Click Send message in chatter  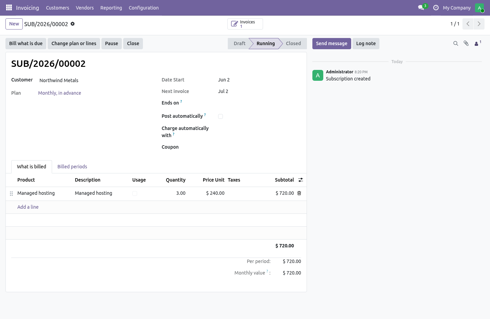332,43
